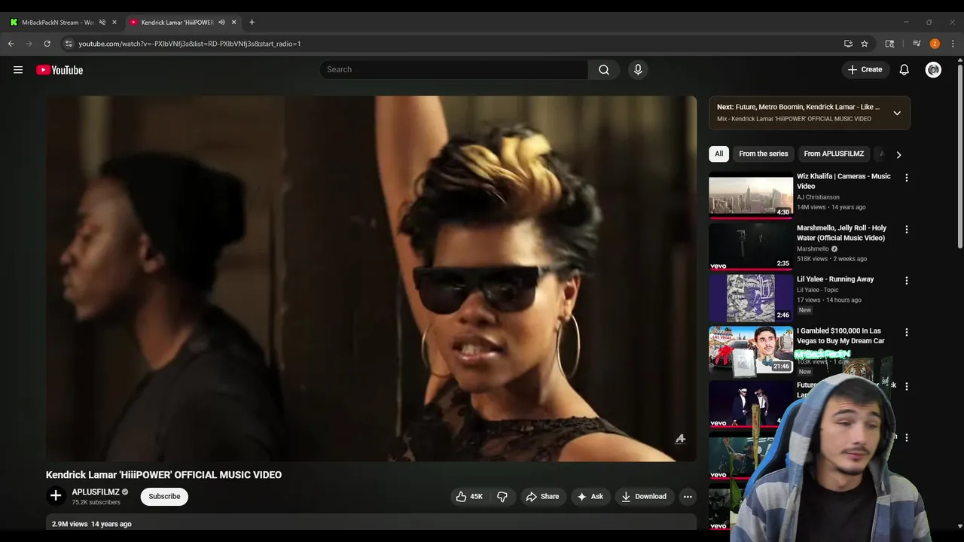Screen dimensions: 964x542
Task: Reload the page
Action: 47,44
